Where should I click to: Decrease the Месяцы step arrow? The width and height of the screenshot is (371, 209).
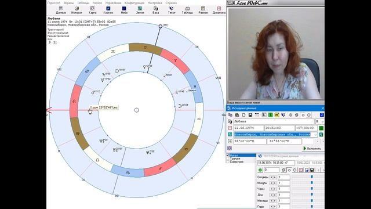click(x=271, y=201)
